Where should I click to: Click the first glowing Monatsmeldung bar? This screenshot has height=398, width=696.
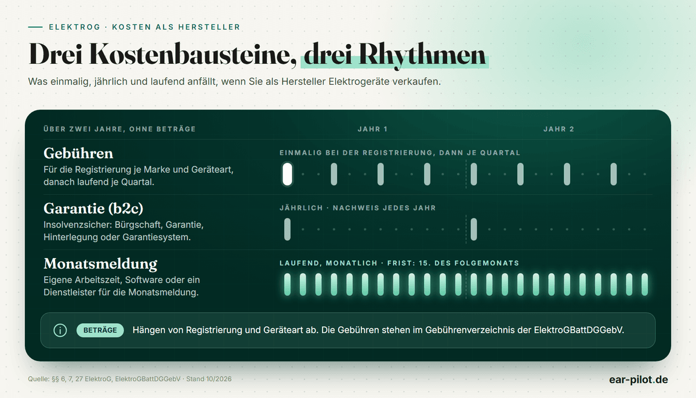287,284
